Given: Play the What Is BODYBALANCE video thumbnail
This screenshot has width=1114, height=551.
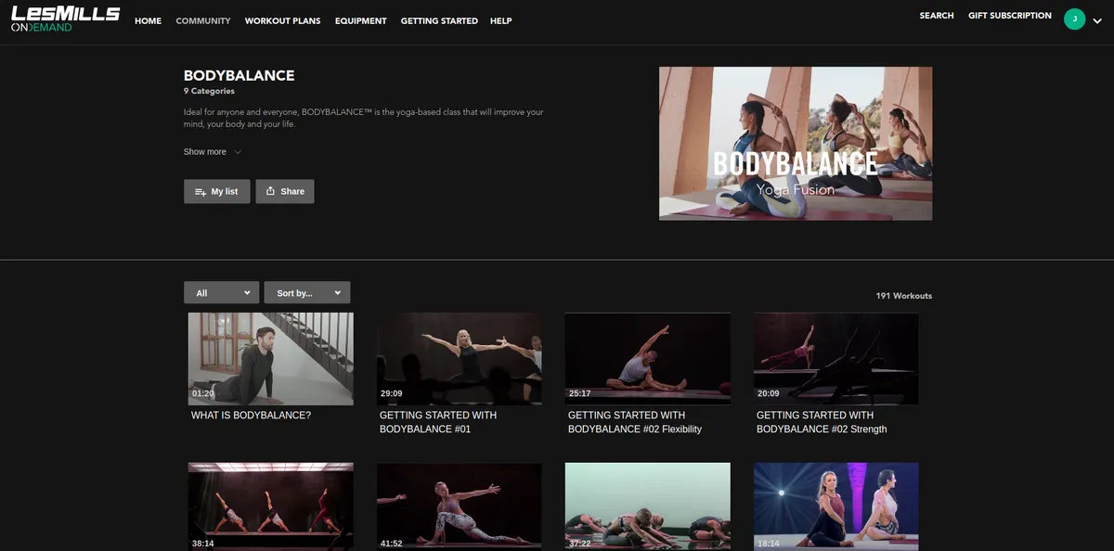Looking at the screenshot, I should tap(270, 358).
